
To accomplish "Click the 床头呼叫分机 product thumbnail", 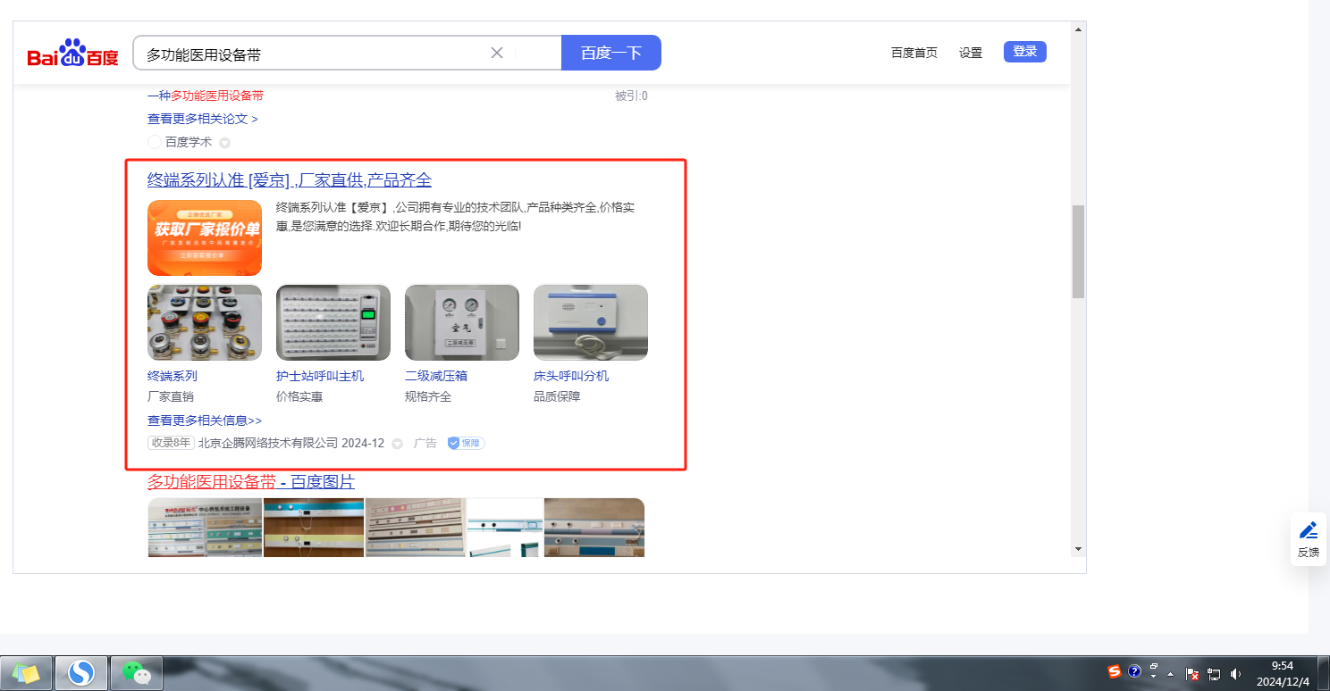I will (x=591, y=322).
